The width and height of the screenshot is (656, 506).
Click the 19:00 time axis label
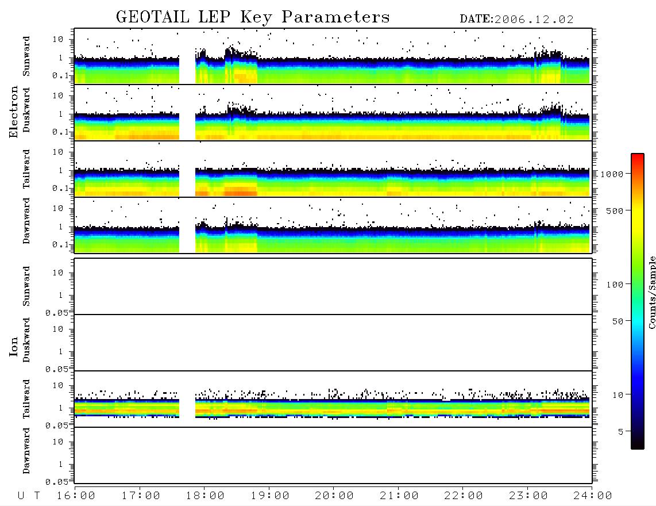point(270,496)
